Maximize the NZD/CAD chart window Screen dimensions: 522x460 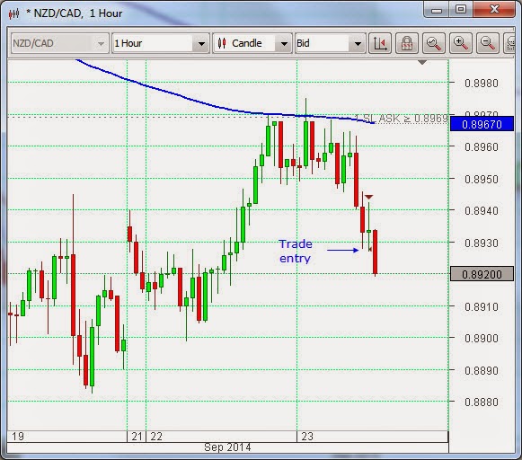(461, 10)
